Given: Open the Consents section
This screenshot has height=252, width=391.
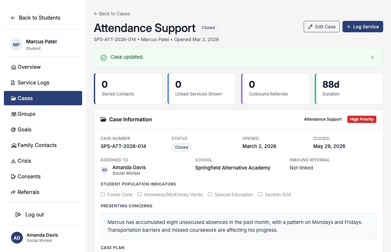Looking at the screenshot, I should point(43,177).
